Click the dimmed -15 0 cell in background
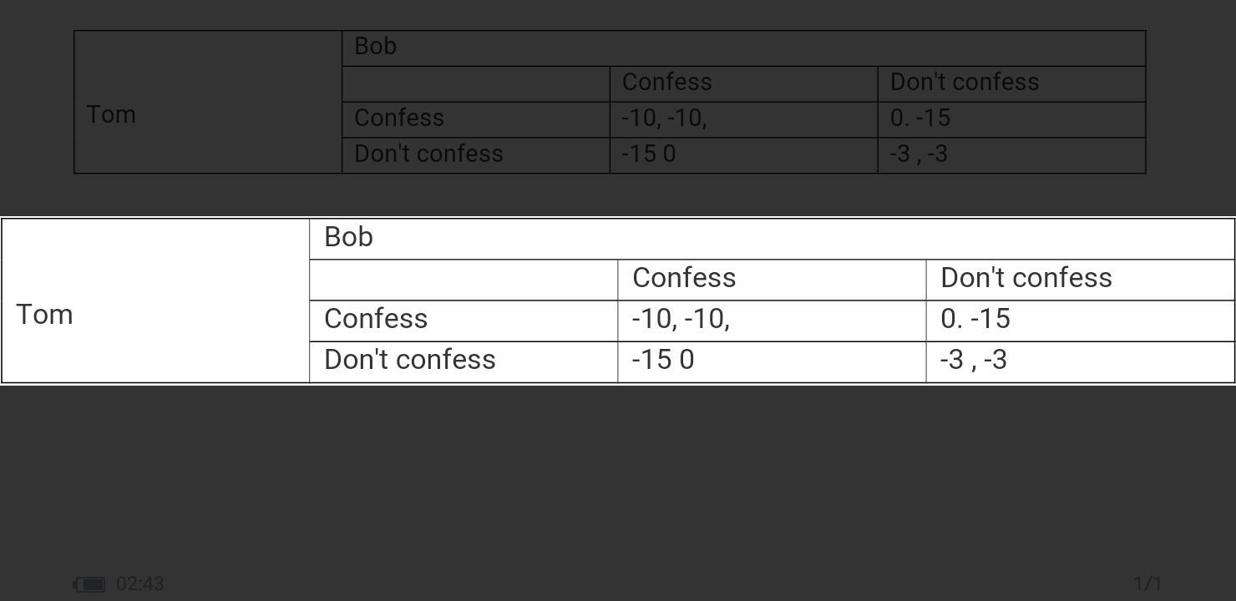The height and width of the screenshot is (601, 1236). (743, 155)
